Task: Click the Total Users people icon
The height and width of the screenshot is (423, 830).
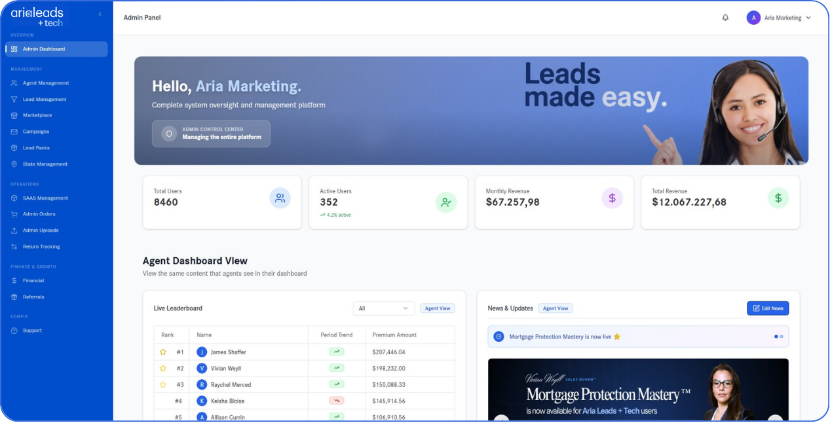Action: [x=280, y=198]
